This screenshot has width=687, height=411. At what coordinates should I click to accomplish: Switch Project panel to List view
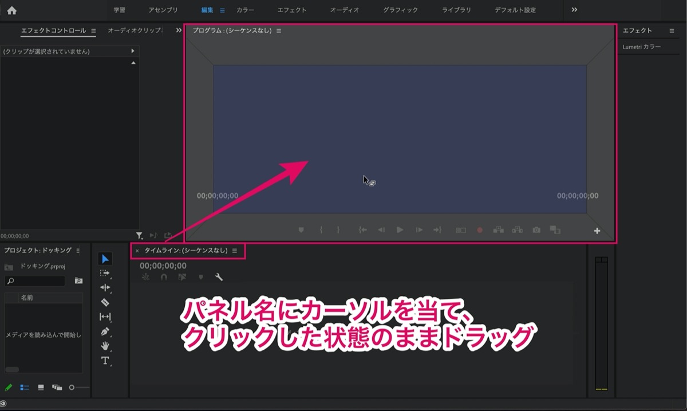pos(25,387)
